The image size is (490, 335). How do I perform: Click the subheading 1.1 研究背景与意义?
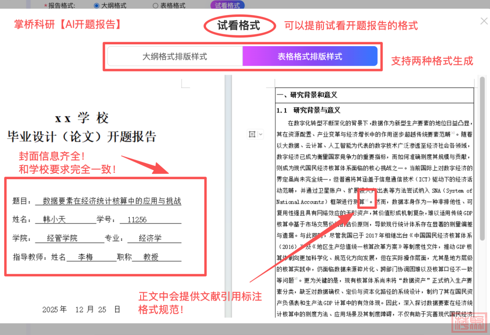309,110
